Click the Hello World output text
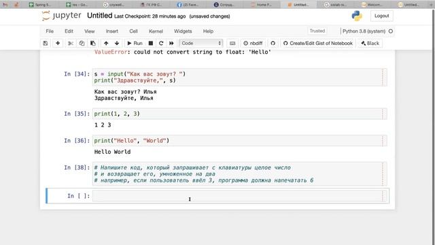The width and height of the screenshot is (435, 245). pos(112,152)
